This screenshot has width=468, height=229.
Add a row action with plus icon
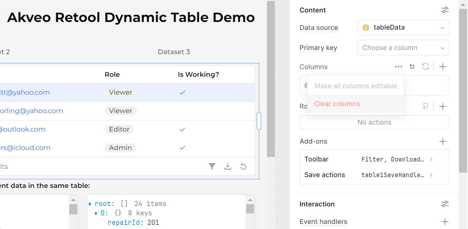pos(442,106)
